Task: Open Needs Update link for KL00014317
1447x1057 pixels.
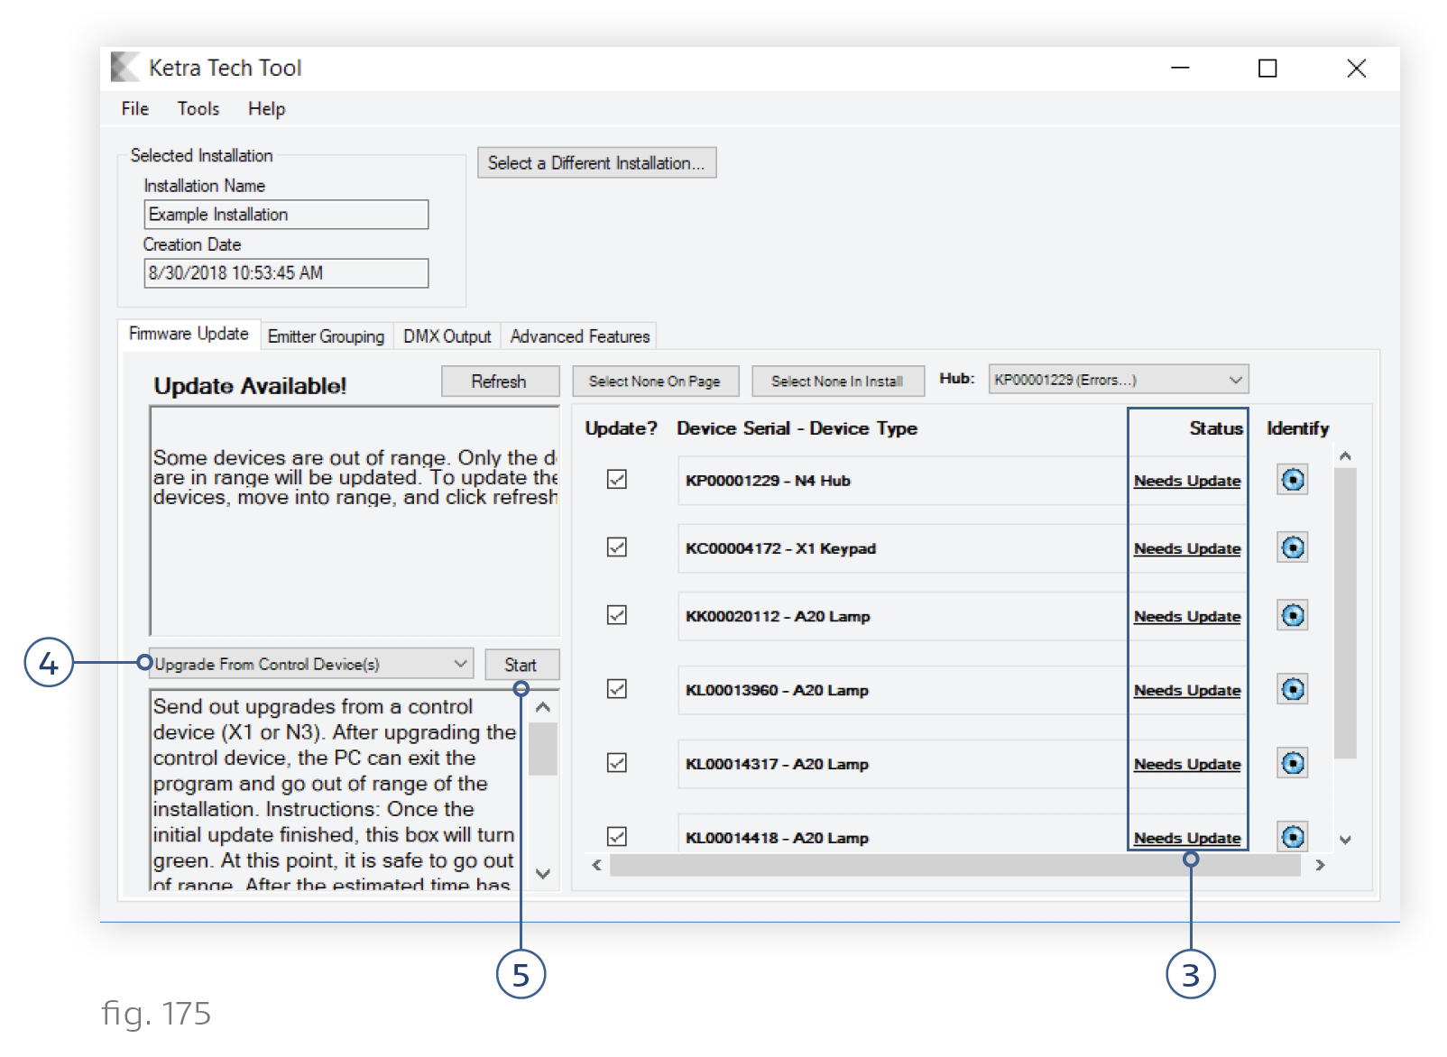Action: 1187,765
